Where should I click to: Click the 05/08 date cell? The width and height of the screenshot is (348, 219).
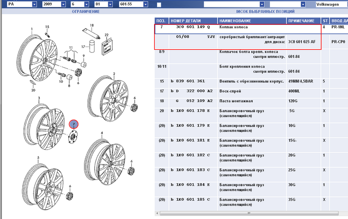(x=182, y=37)
